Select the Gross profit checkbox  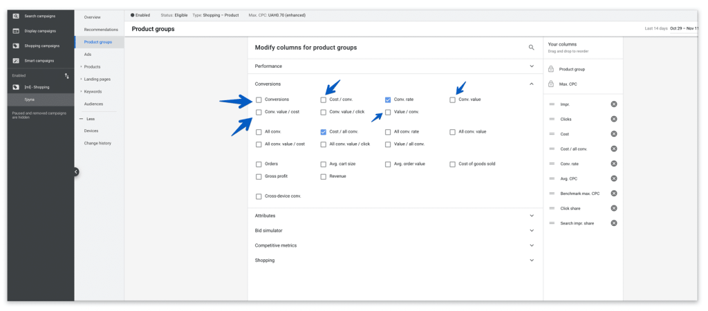click(x=259, y=177)
